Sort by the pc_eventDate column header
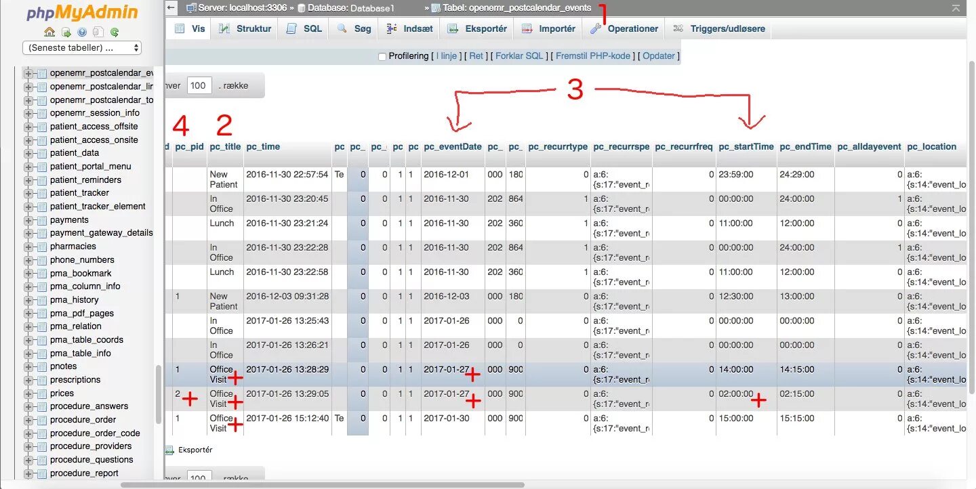 pos(453,147)
